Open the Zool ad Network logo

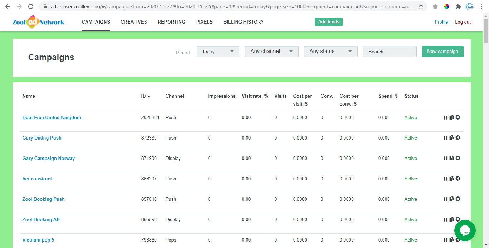[38, 22]
